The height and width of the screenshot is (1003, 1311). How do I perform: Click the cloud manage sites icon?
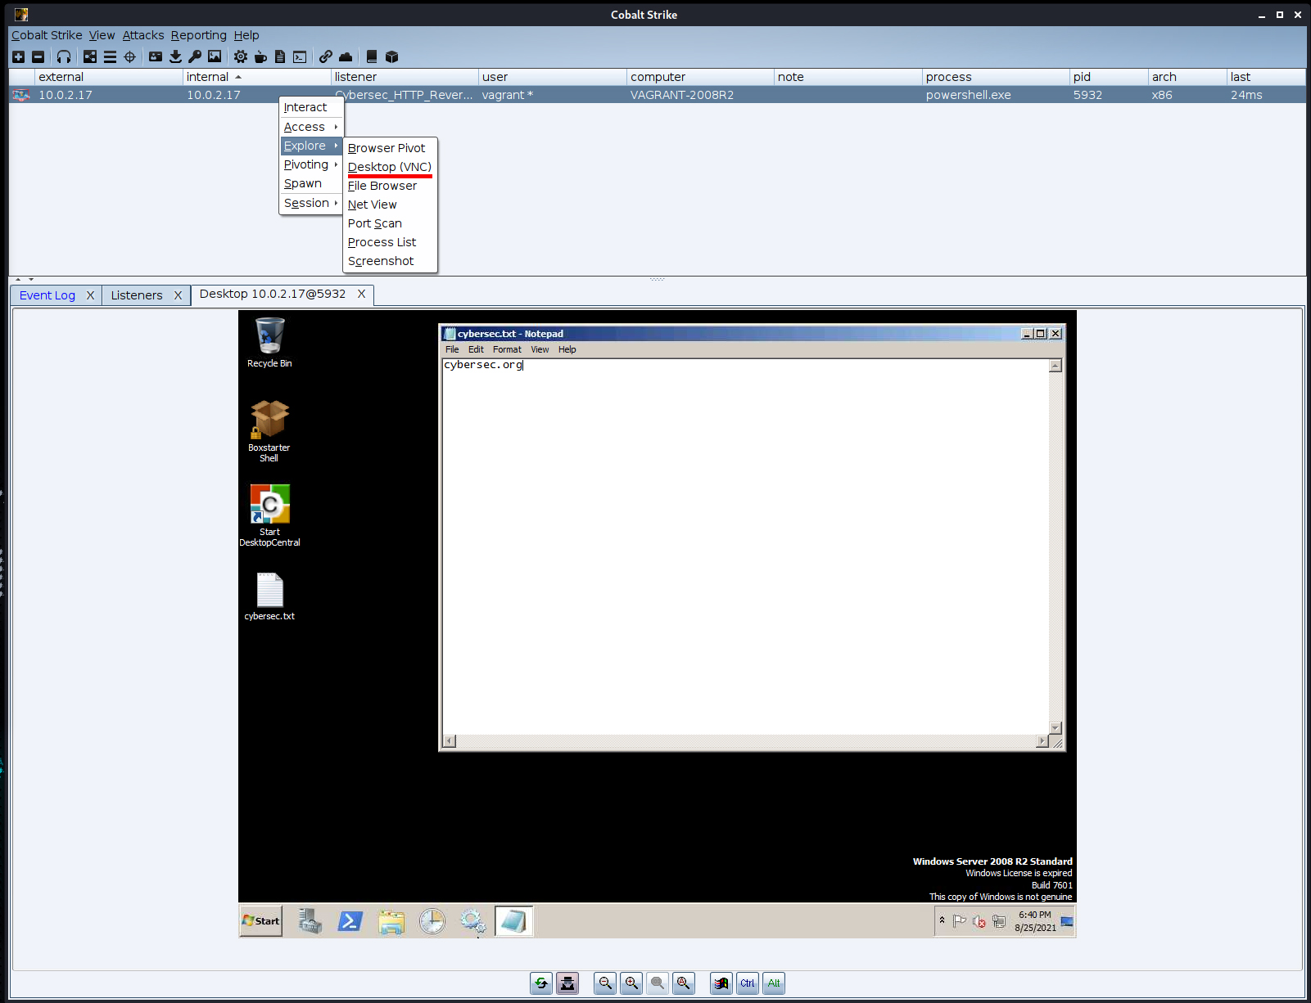(x=346, y=56)
